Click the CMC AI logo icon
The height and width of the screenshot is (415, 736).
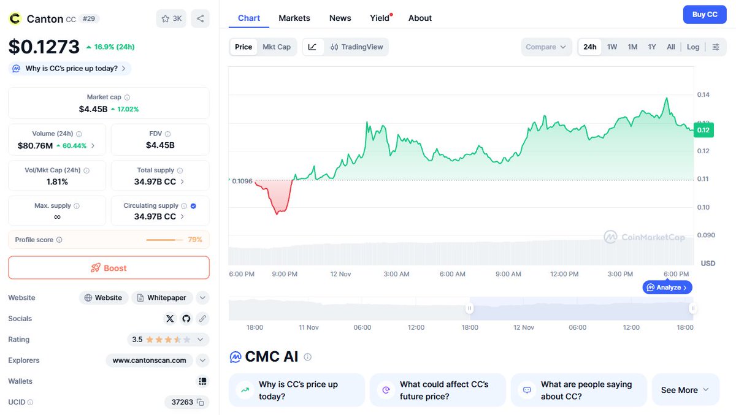pyautogui.click(x=235, y=357)
